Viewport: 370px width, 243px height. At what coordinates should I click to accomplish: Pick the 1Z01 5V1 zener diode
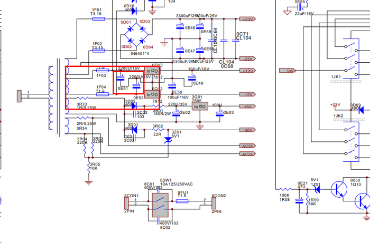(318, 189)
